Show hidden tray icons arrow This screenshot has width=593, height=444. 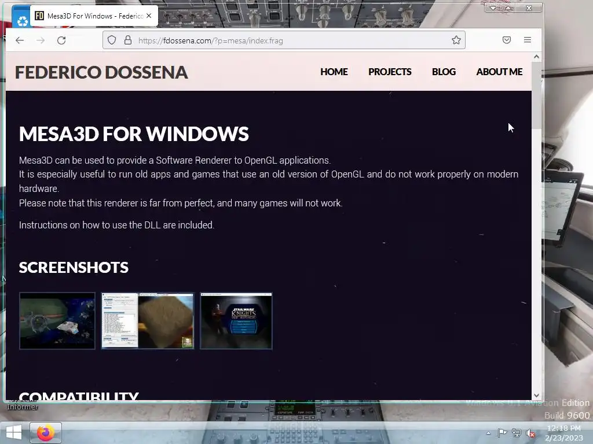click(488, 433)
